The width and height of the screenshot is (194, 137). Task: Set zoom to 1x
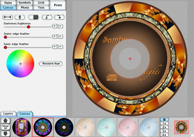164,123
